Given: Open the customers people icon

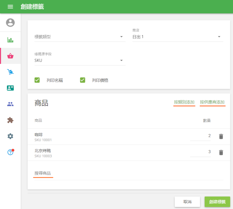Looking at the screenshot, I should 10,104.
